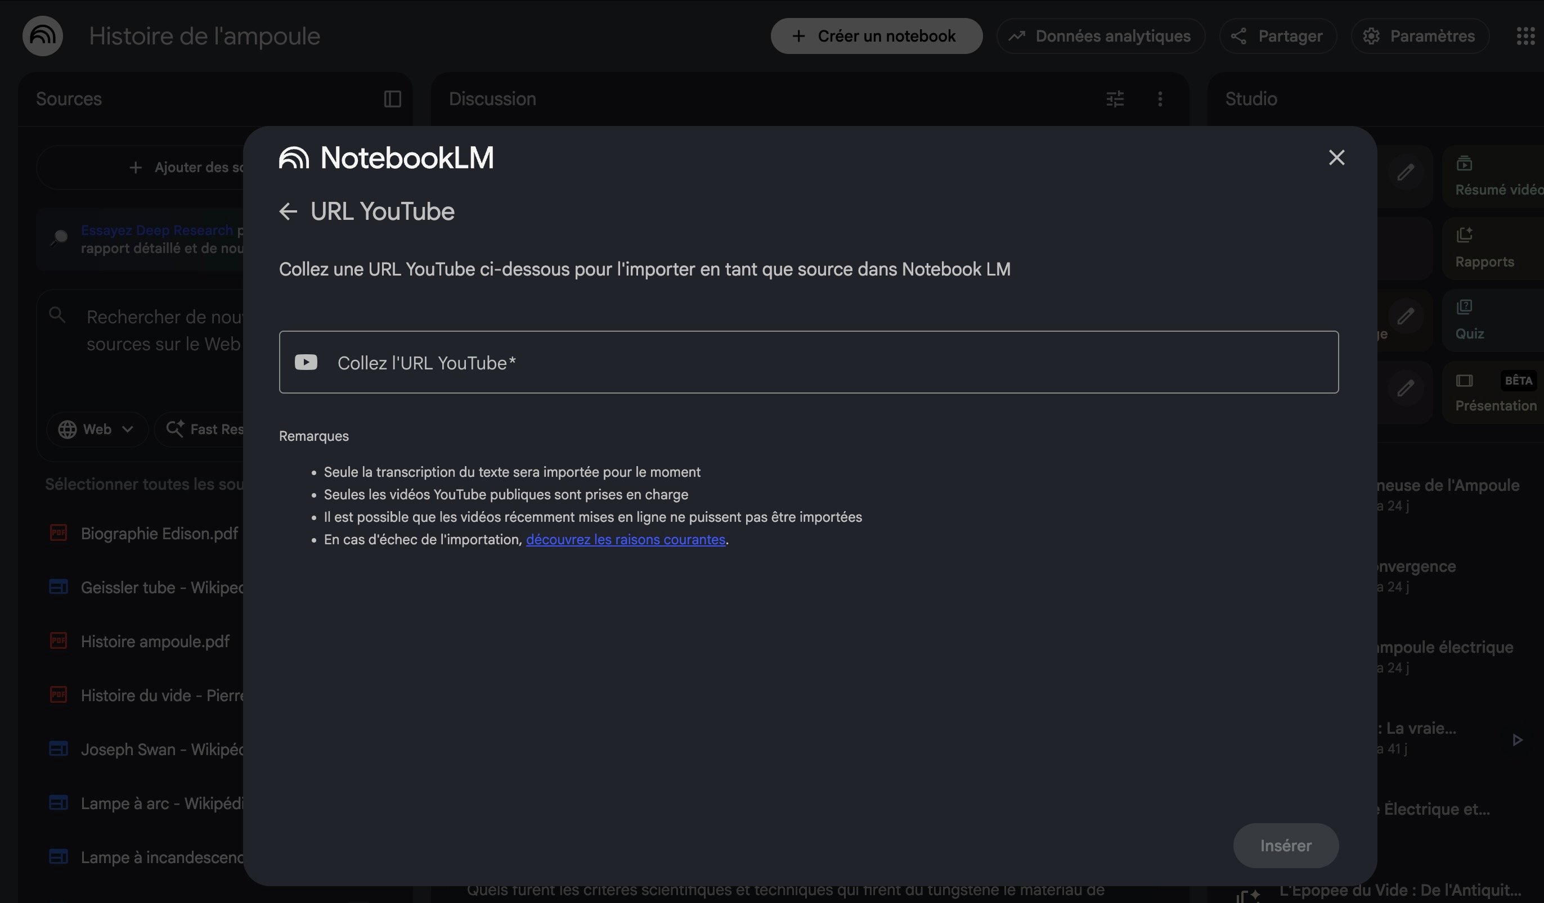
Task: Open the Google apps grid
Action: [1525, 36]
